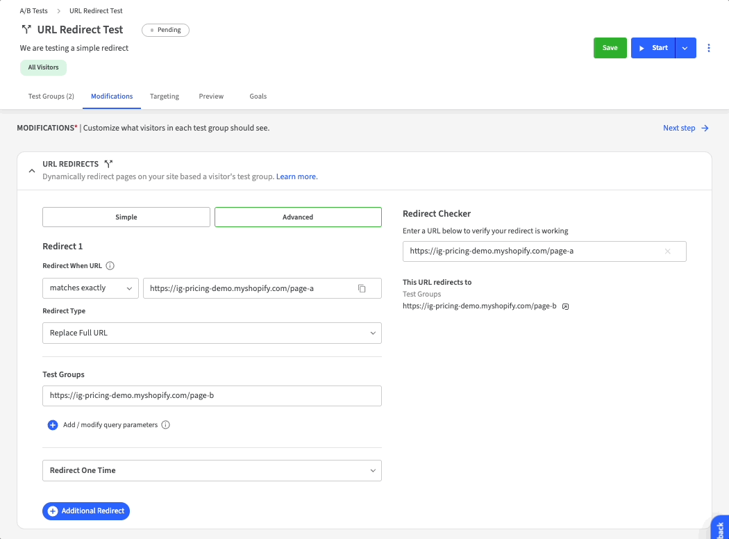Screen dimensions: 729x539
Task: Clear the Redirect Checker URL field
Action: pyautogui.click(x=668, y=251)
